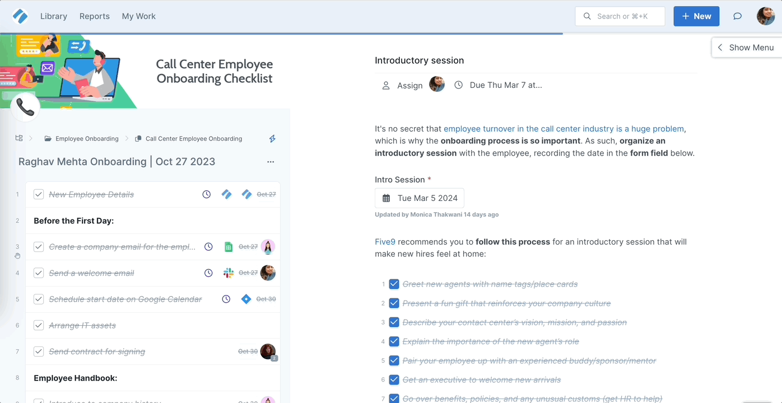Click the search magnifier icon
The image size is (782, 403).
(587, 16)
